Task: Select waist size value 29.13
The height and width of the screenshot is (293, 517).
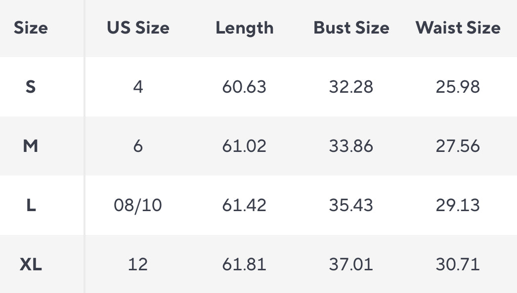Action: [458, 205]
